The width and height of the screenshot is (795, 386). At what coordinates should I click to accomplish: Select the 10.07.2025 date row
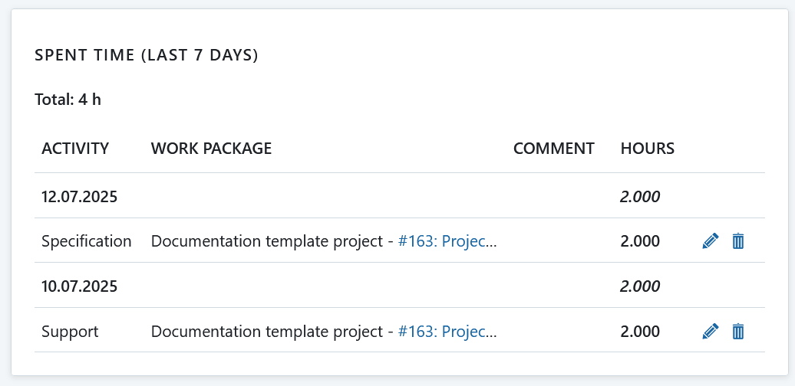click(x=79, y=286)
